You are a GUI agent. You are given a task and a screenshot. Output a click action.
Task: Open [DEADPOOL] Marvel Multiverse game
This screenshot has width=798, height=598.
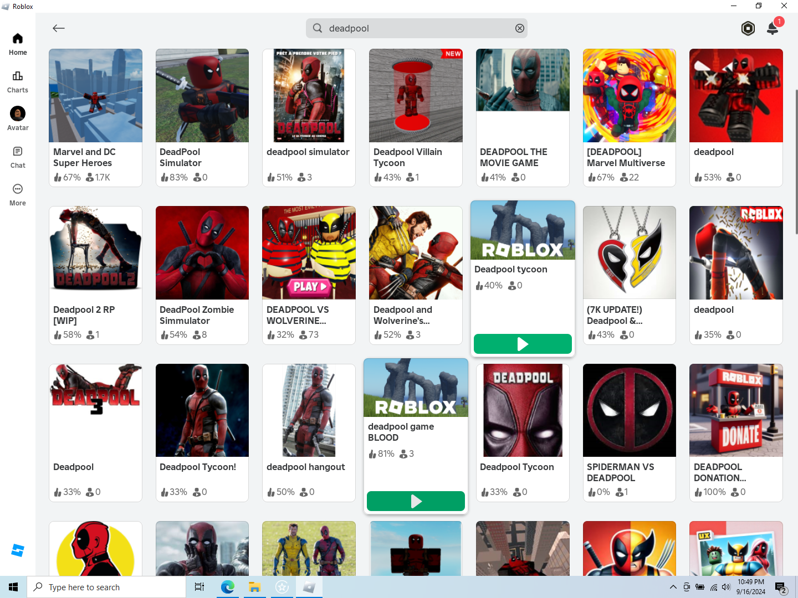pyautogui.click(x=630, y=118)
